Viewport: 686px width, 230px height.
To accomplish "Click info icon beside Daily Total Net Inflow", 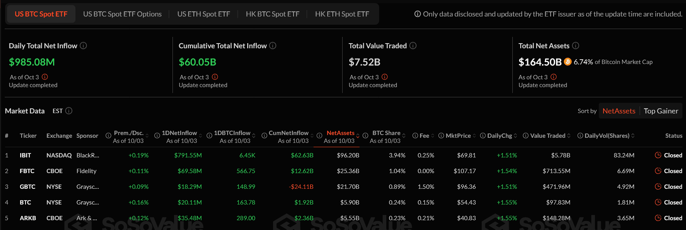I will tap(83, 46).
